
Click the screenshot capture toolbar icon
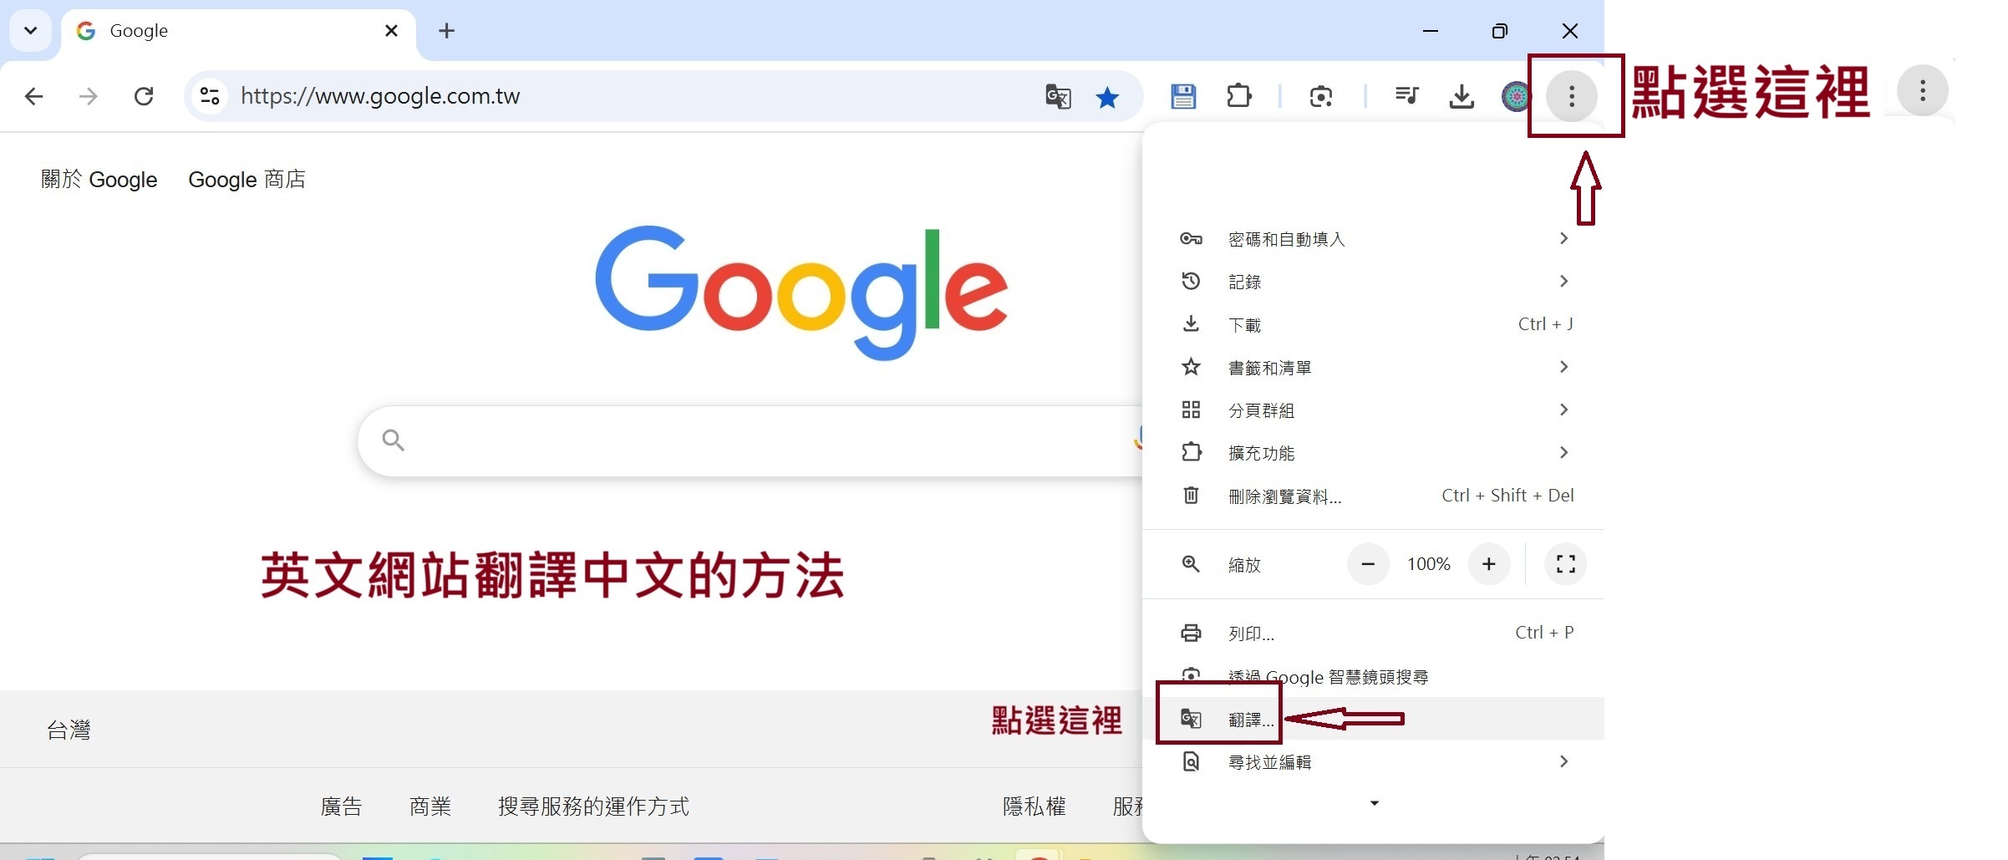click(1321, 97)
